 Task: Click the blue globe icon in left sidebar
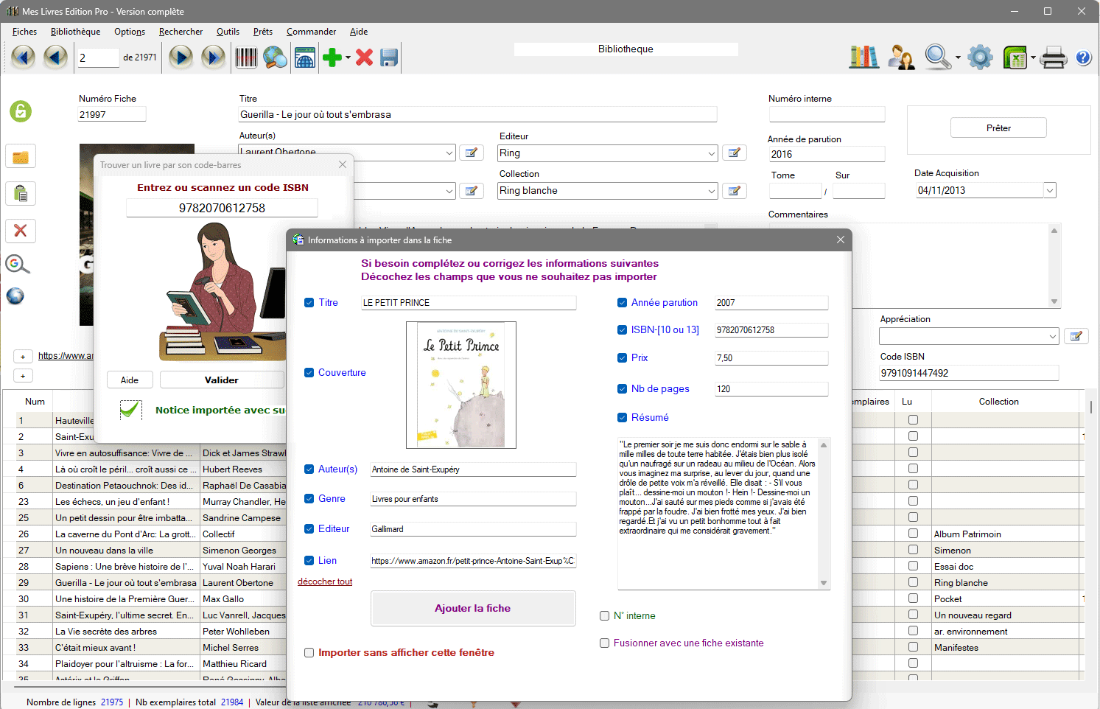point(15,296)
